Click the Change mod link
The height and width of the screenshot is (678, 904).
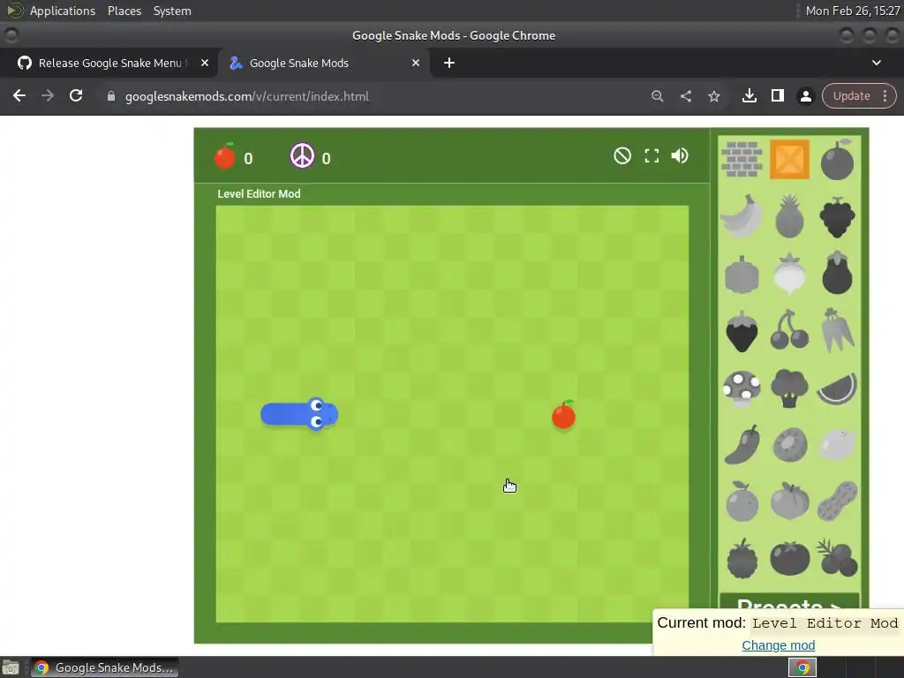779,645
